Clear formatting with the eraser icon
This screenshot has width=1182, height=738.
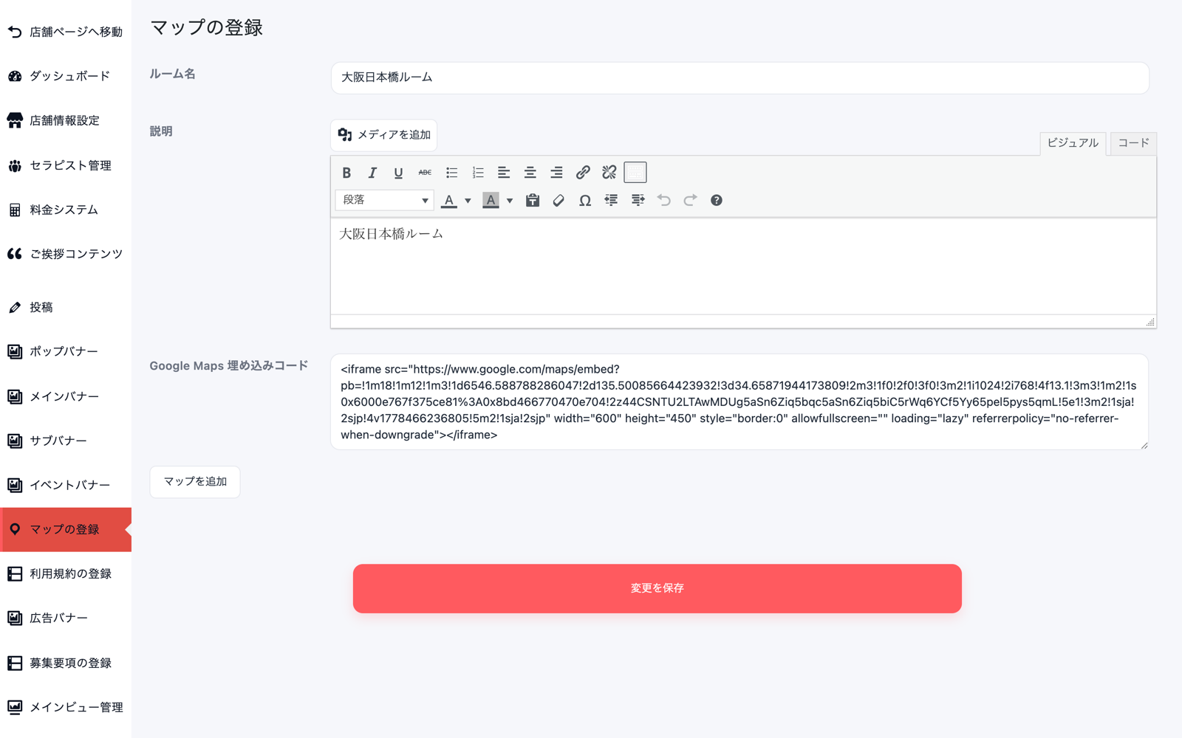558,200
